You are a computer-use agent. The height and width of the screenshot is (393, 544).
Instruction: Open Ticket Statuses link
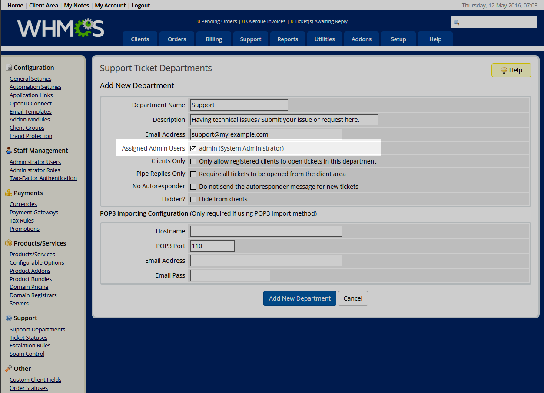(x=29, y=338)
